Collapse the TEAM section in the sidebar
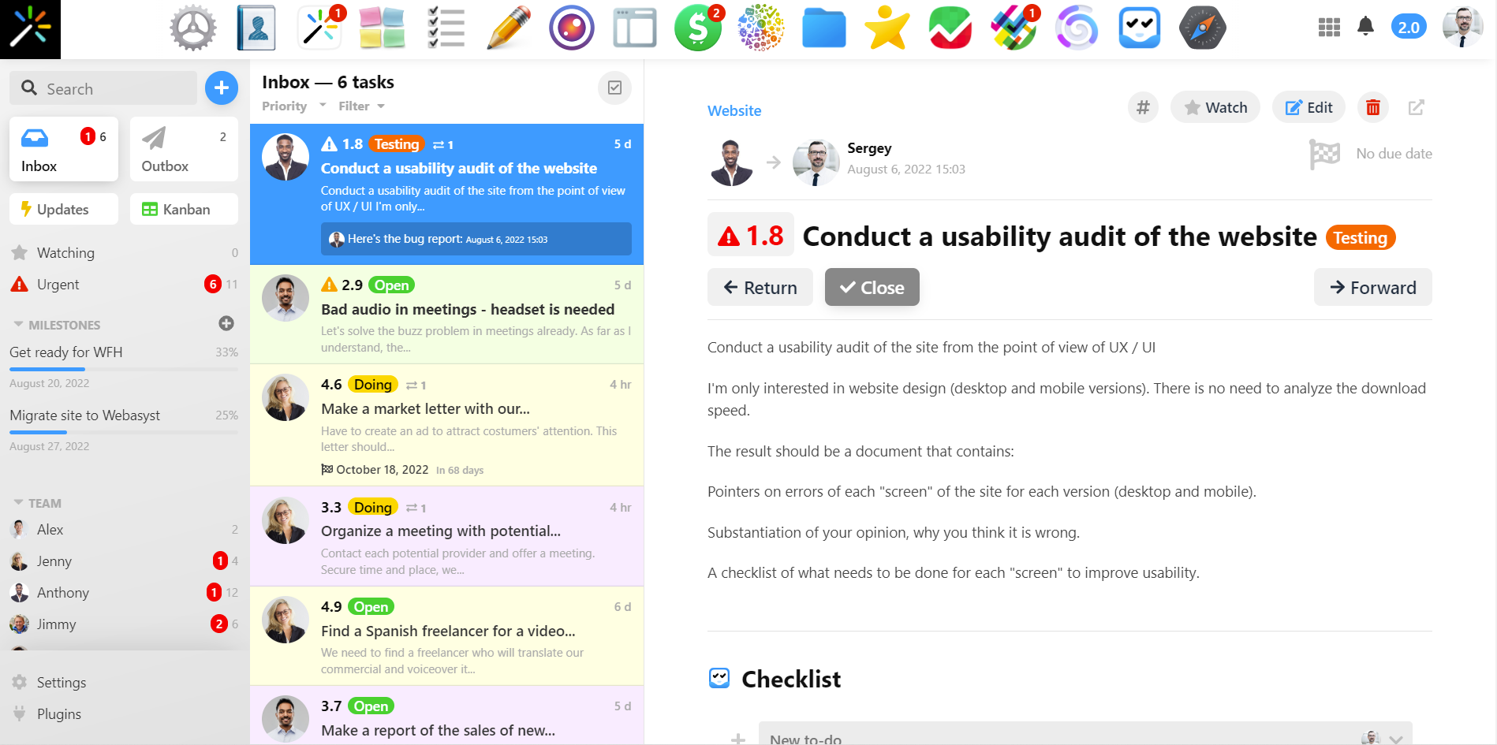 pyautogui.click(x=18, y=502)
